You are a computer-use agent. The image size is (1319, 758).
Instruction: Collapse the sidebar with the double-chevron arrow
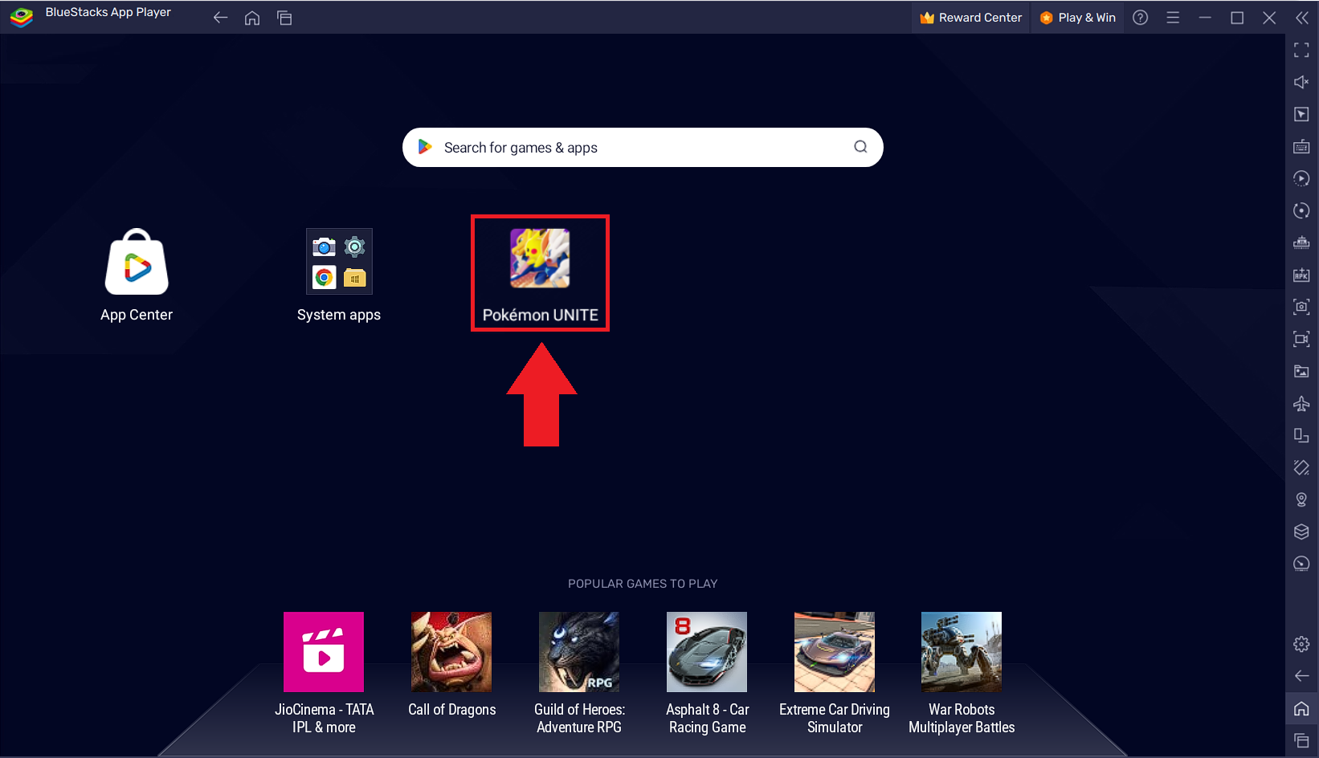1302,17
